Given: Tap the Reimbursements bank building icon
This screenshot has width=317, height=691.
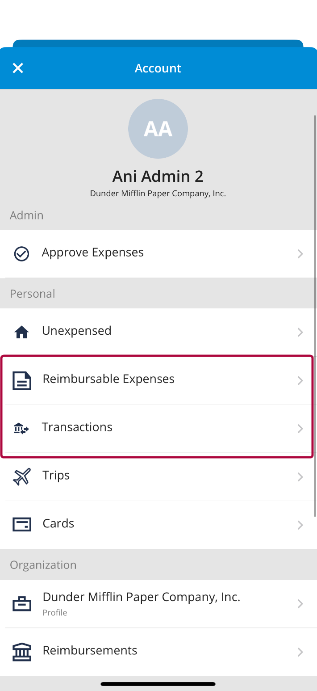Looking at the screenshot, I should tap(21, 652).
